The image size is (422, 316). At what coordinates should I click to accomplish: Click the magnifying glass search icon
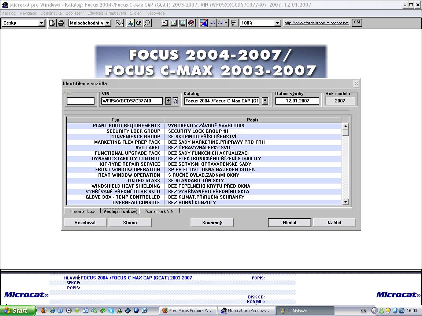pyautogui.click(x=147, y=23)
